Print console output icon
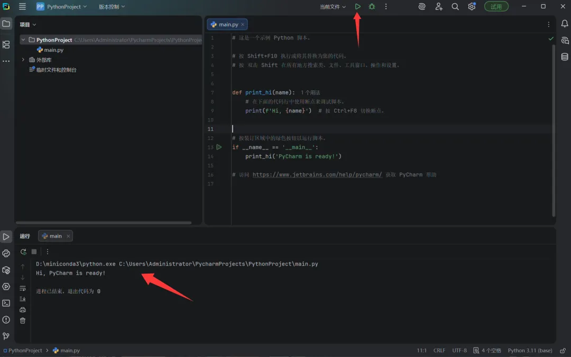The image size is (571, 357). tap(23, 309)
